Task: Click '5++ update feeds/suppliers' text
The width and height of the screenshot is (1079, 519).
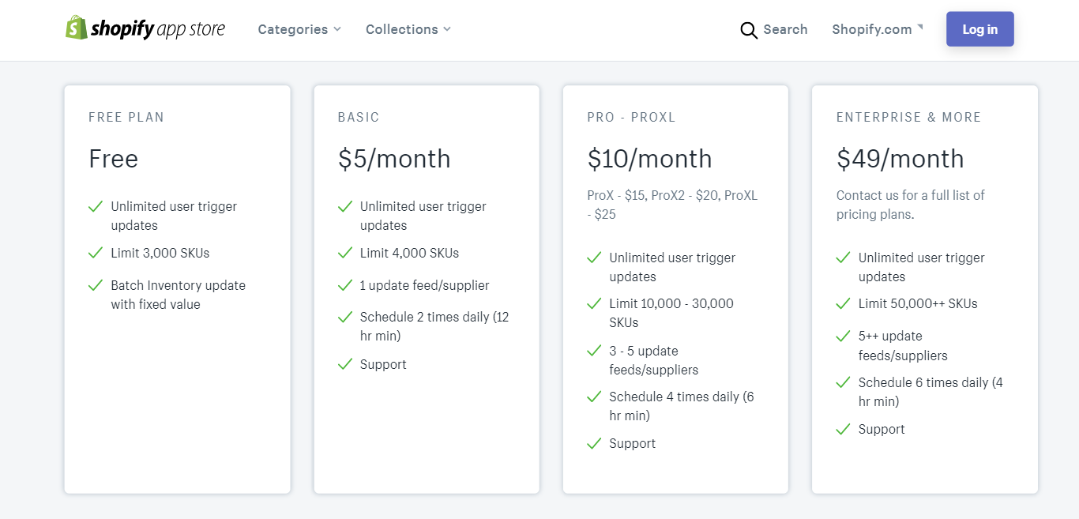Action: 903,345
